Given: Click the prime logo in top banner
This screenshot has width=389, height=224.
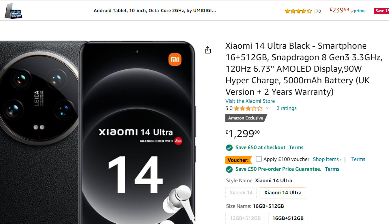Looking at the screenshot, I should [x=358, y=11].
